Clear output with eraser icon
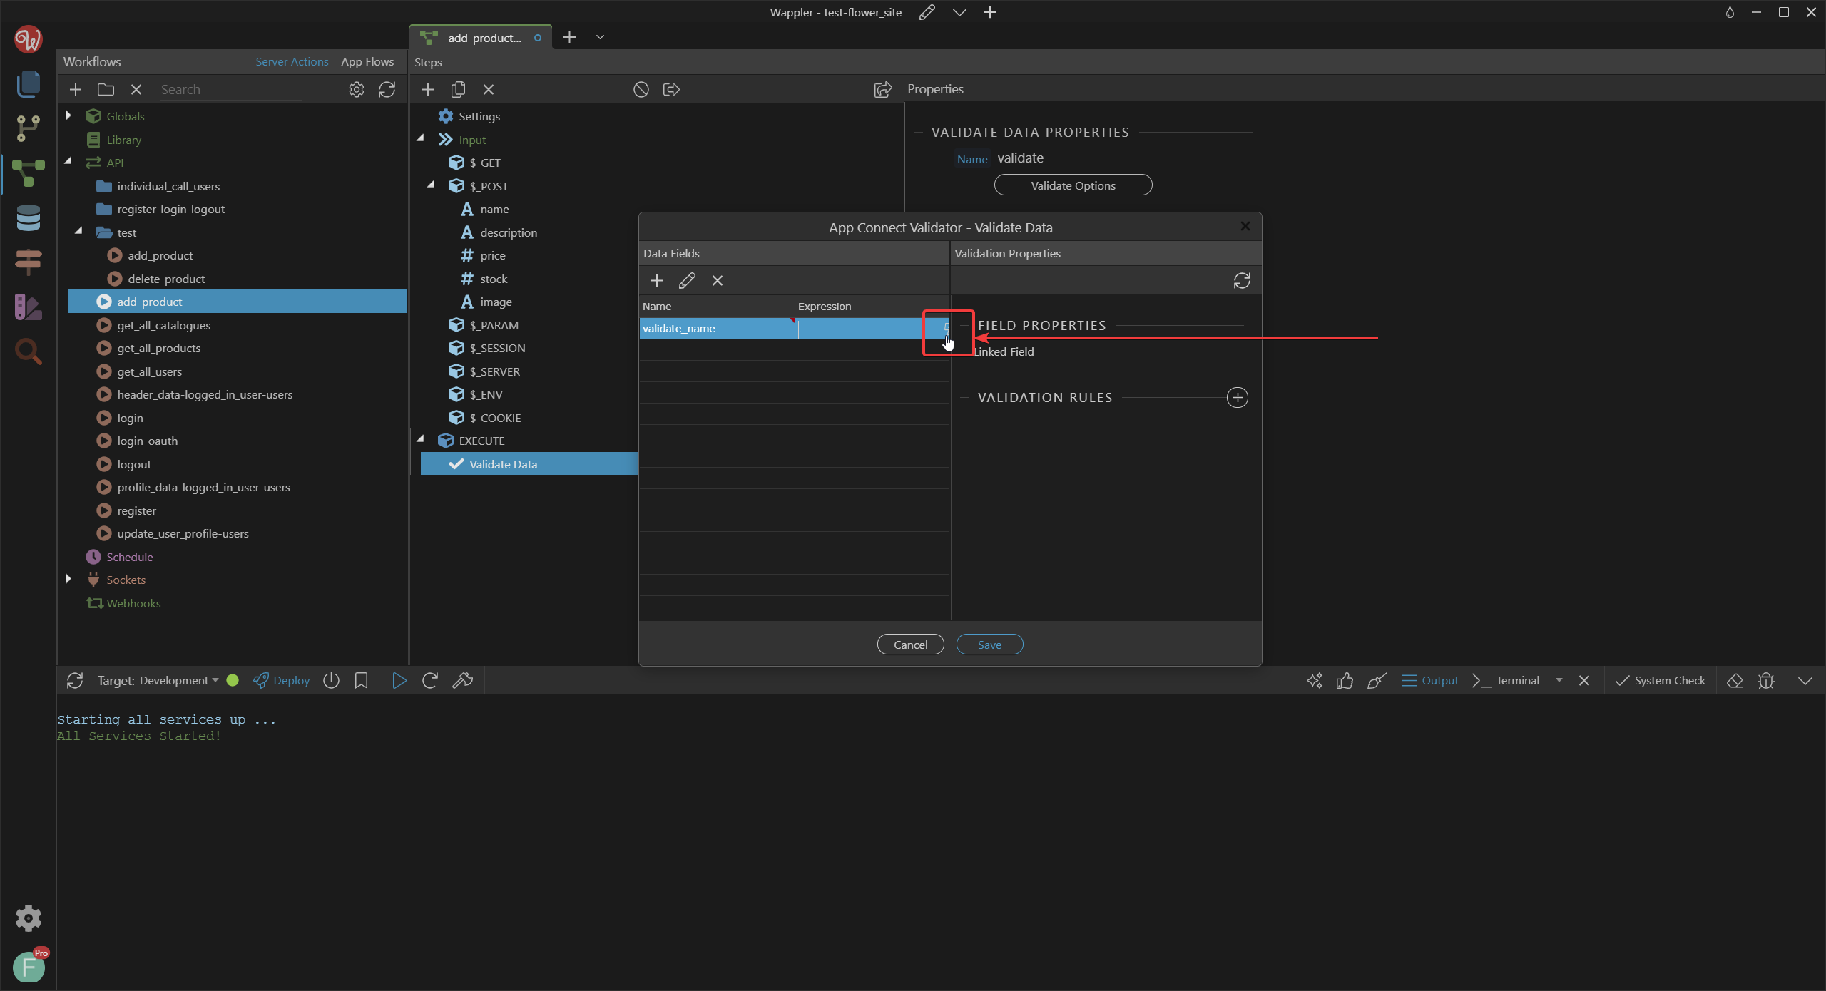 pyautogui.click(x=1735, y=681)
